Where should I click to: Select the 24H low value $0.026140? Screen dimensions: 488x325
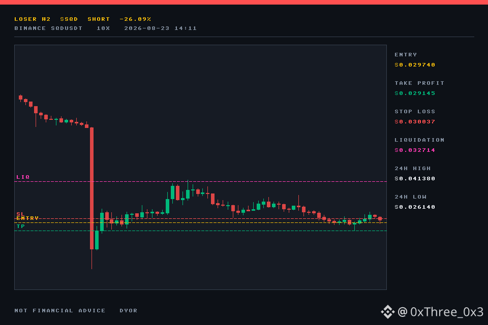(415, 207)
